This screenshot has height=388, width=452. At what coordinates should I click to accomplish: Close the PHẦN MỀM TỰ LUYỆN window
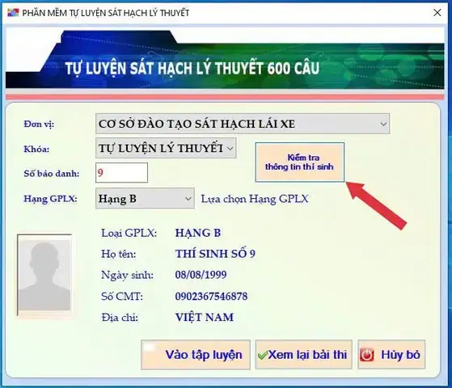tap(437, 13)
